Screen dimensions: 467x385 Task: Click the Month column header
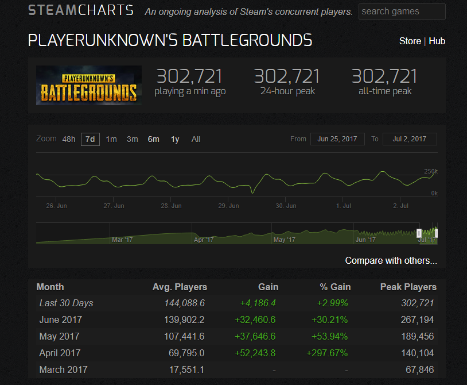[50, 287]
